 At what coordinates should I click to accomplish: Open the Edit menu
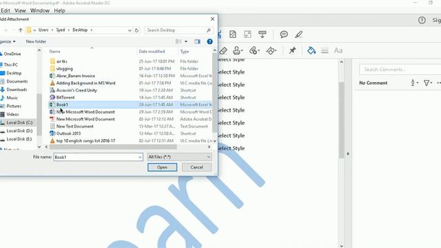pos(6,11)
